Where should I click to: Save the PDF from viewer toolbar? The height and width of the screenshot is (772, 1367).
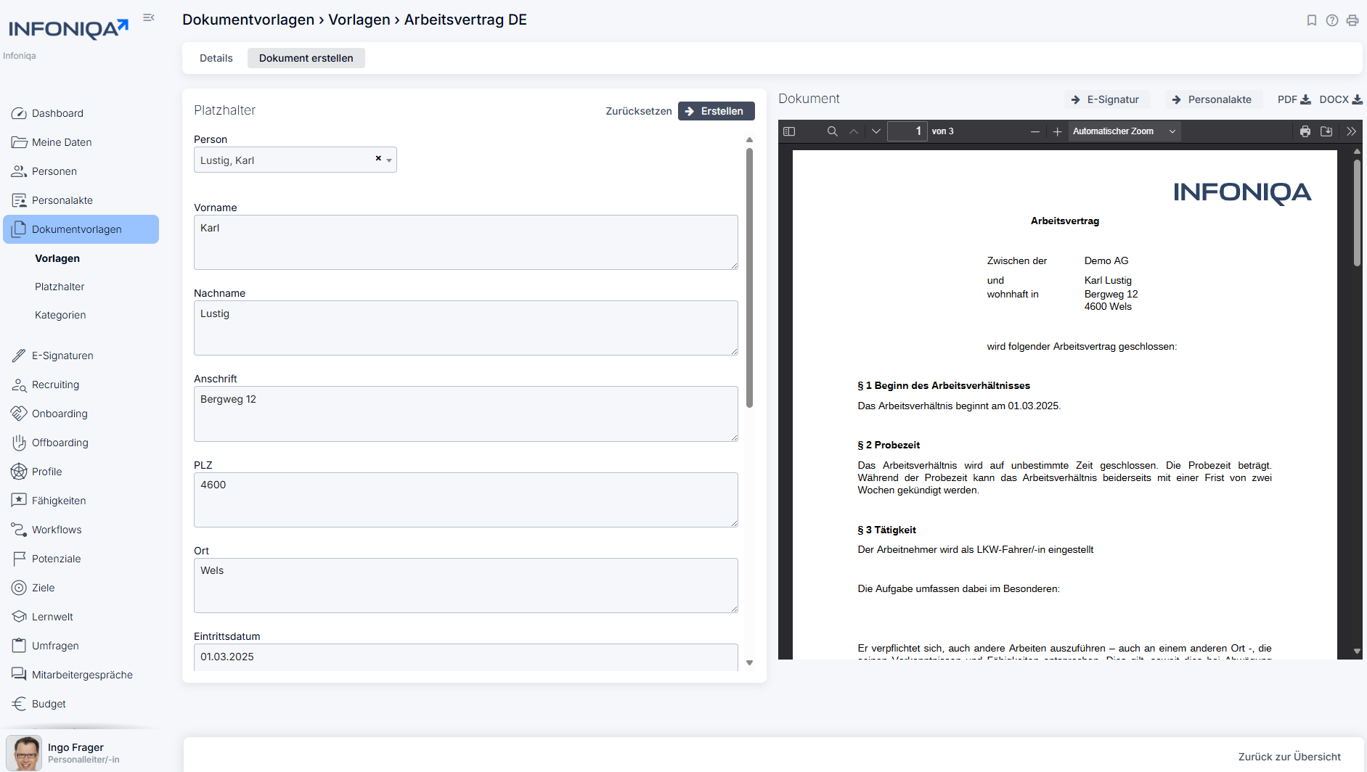click(1326, 131)
